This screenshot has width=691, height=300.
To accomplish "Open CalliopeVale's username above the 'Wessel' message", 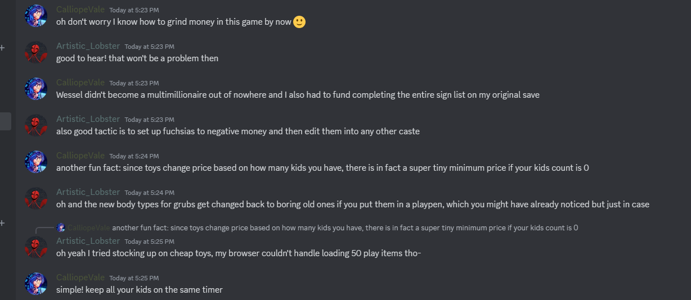I will (80, 83).
